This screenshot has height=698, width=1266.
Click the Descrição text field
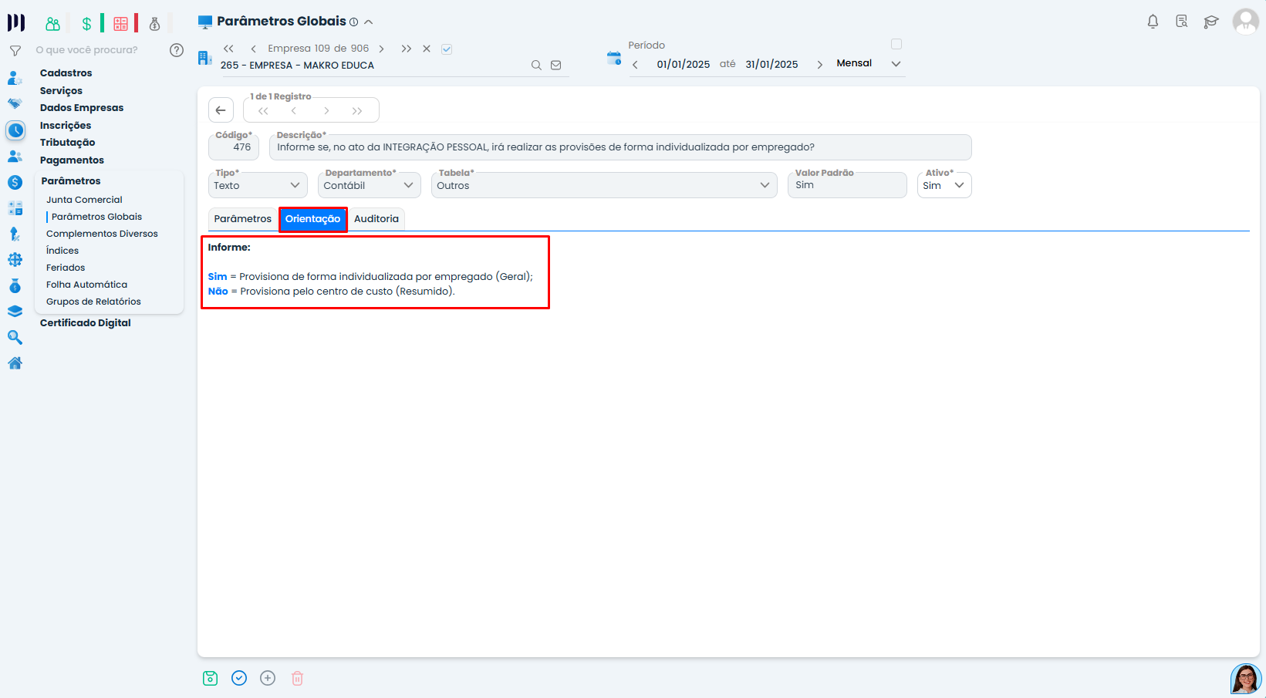pos(619,147)
